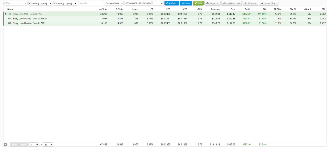Click the 81.58% ROI value
Viewport: 327px width, 147px height.
pos(263,23)
